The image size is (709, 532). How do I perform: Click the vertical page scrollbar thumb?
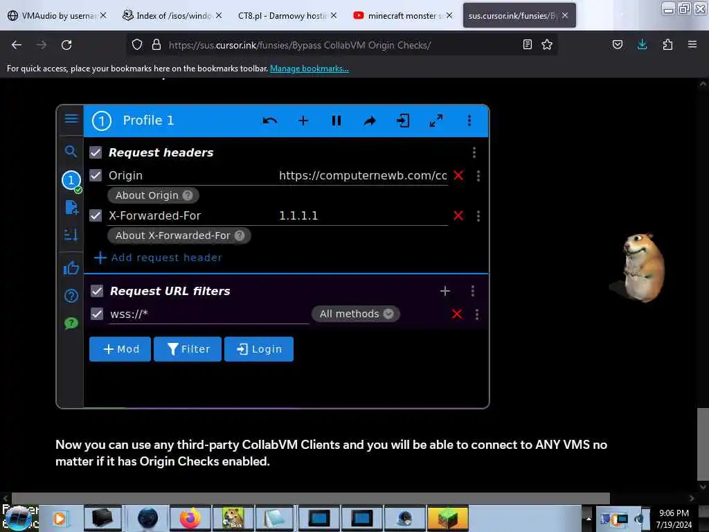click(703, 443)
